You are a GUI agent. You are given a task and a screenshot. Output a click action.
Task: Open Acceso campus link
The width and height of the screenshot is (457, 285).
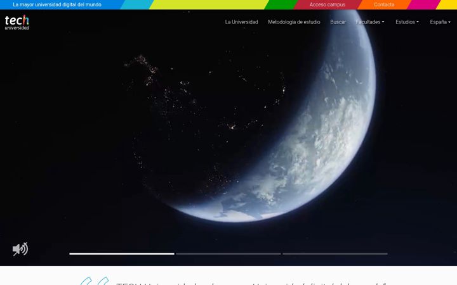[328, 4]
